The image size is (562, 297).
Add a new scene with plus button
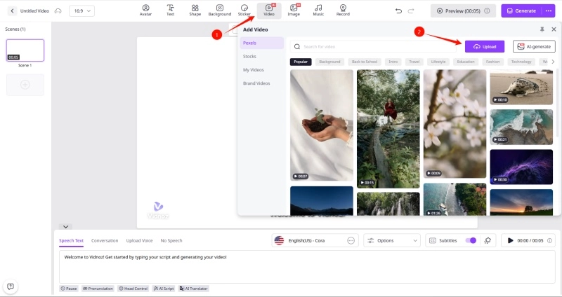click(x=25, y=85)
